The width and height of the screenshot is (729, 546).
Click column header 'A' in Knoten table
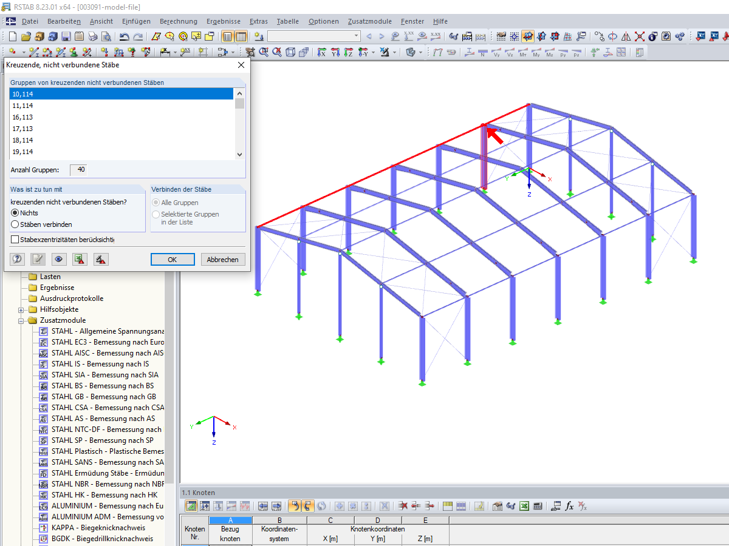(230, 520)
